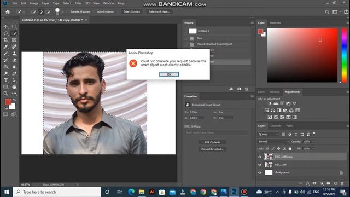Open the layer Kind filter dropdown
350x197 pixels.
(268, 134)
